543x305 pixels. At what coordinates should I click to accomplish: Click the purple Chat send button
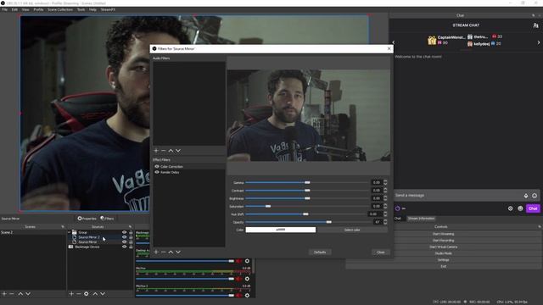[x=533, y=208]
